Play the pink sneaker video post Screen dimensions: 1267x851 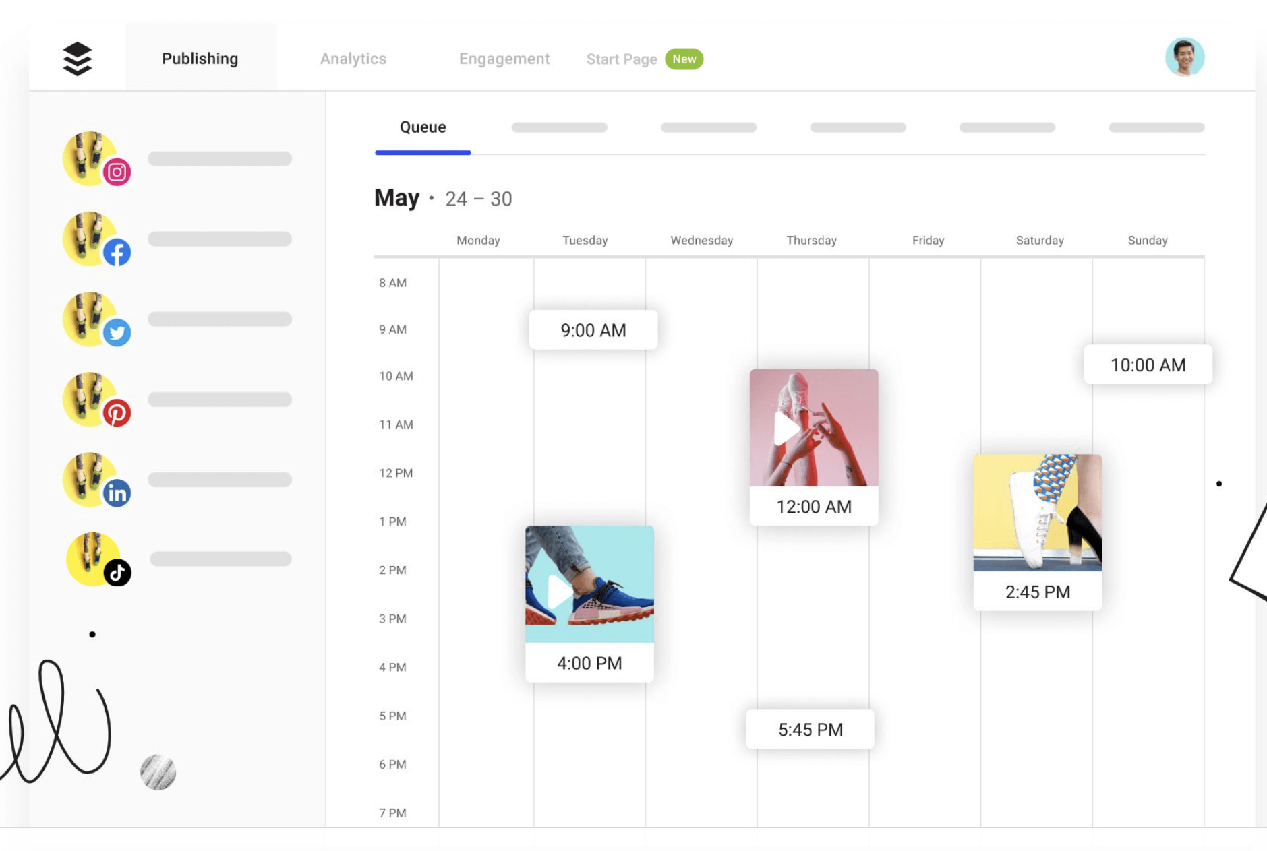point(786,429)
